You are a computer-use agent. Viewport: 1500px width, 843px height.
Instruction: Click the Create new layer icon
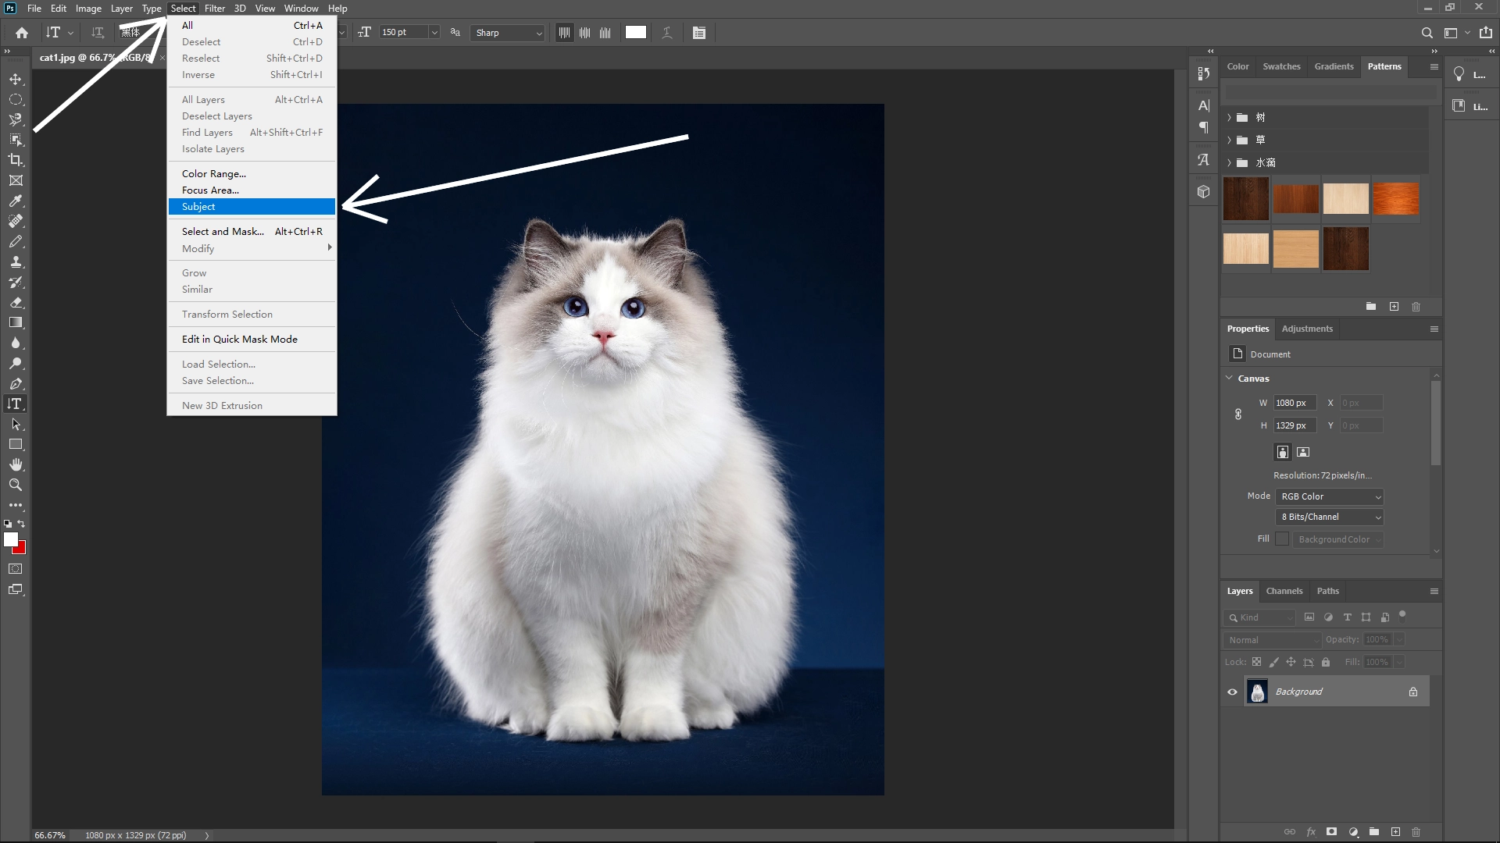click(1395, 832)
